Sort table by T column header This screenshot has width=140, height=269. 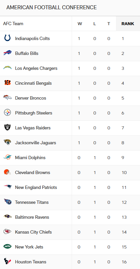pos(109,24)
